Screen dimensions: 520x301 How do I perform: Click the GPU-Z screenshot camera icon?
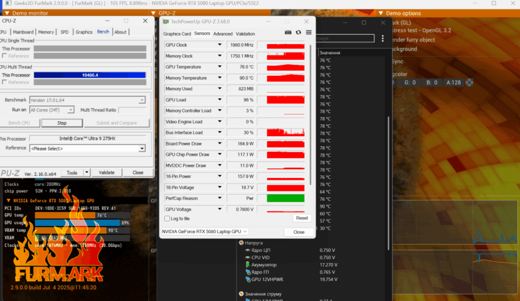[288, 33]
